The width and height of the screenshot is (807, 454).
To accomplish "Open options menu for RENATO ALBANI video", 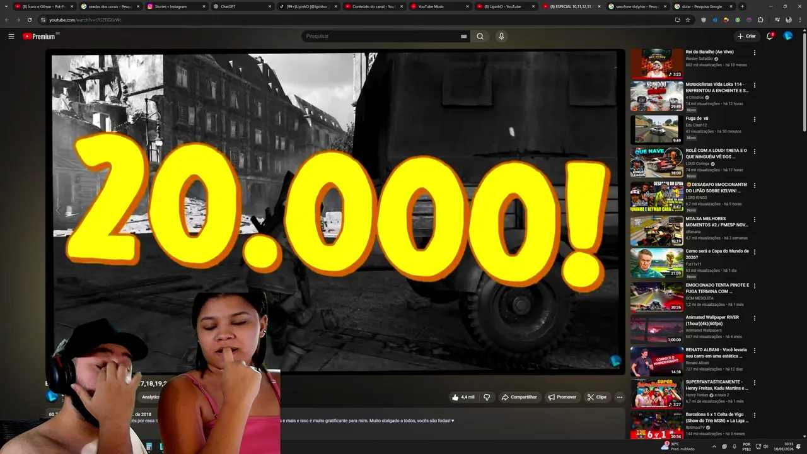I will pyautogui.click(x=755, y=350).
